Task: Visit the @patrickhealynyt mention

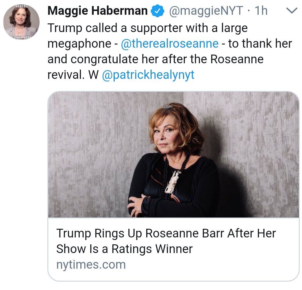Action: coord(148,75)
